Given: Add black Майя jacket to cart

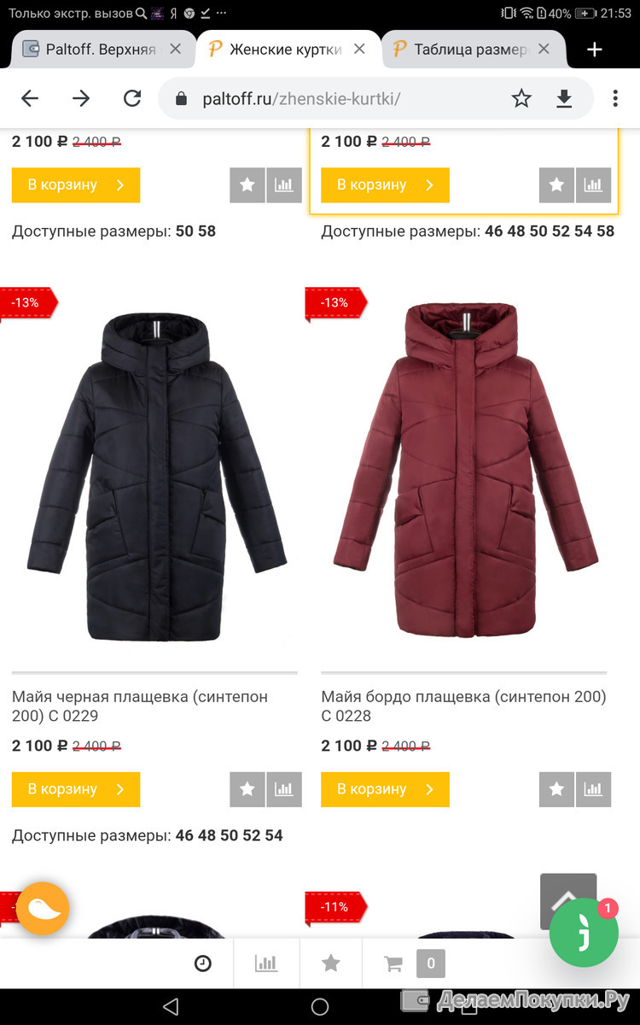Looking at the screenshot, I should pyautogui.click(x=76, y=789).
